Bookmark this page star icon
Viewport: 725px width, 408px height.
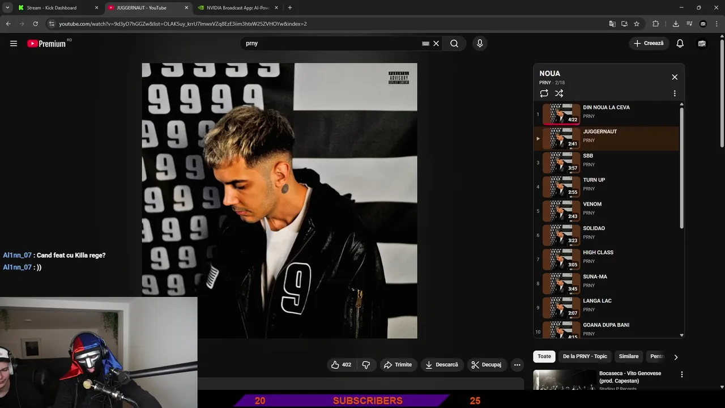pos(637,24)
